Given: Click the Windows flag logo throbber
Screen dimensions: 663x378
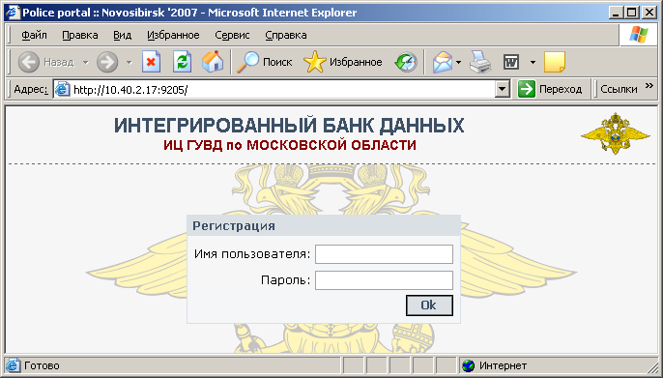Looking at the screenshot, I should click(639, 35).
